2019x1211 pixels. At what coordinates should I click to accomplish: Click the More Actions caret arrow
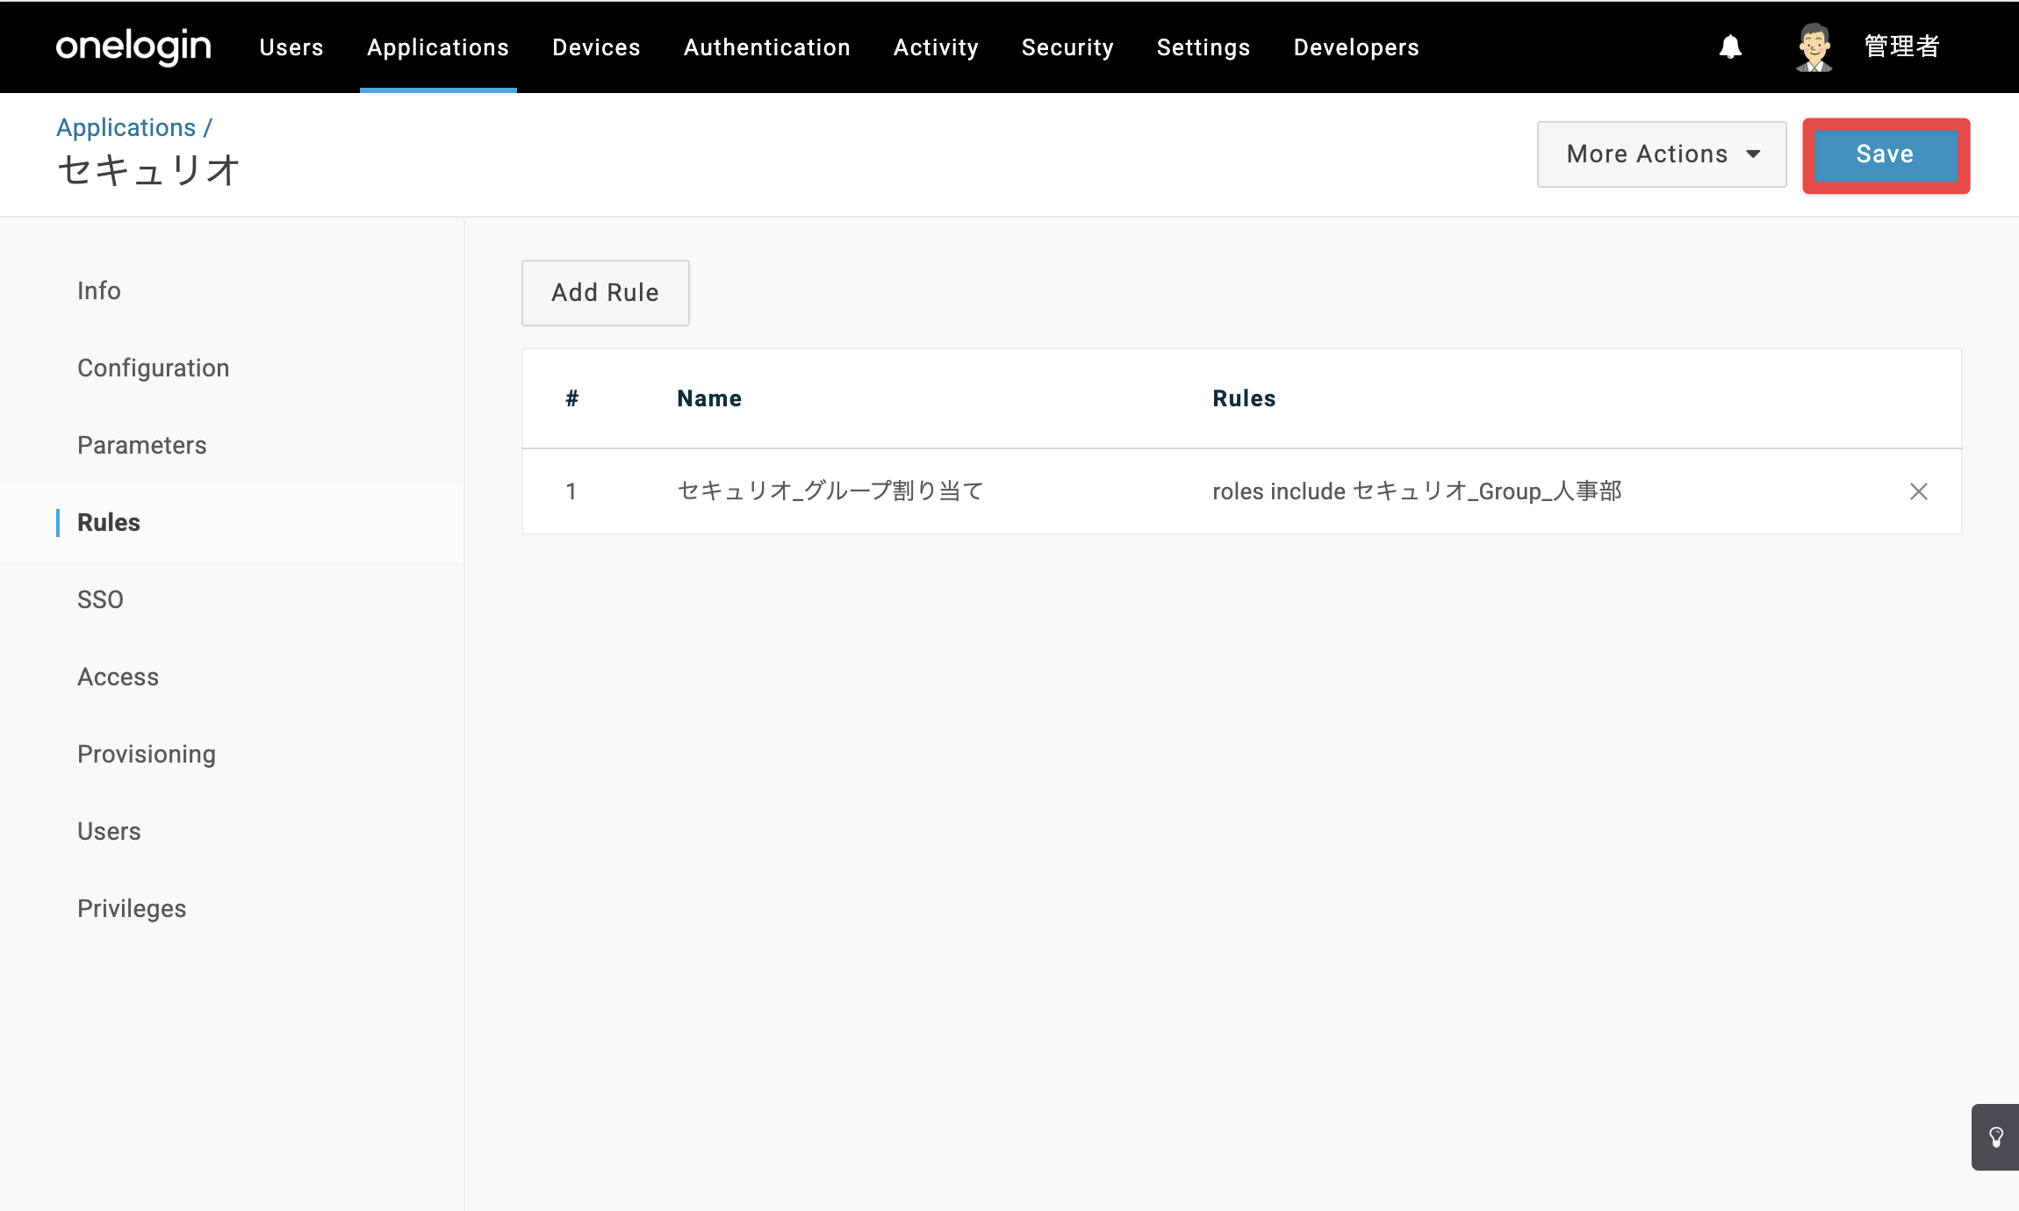point(1754,154)
